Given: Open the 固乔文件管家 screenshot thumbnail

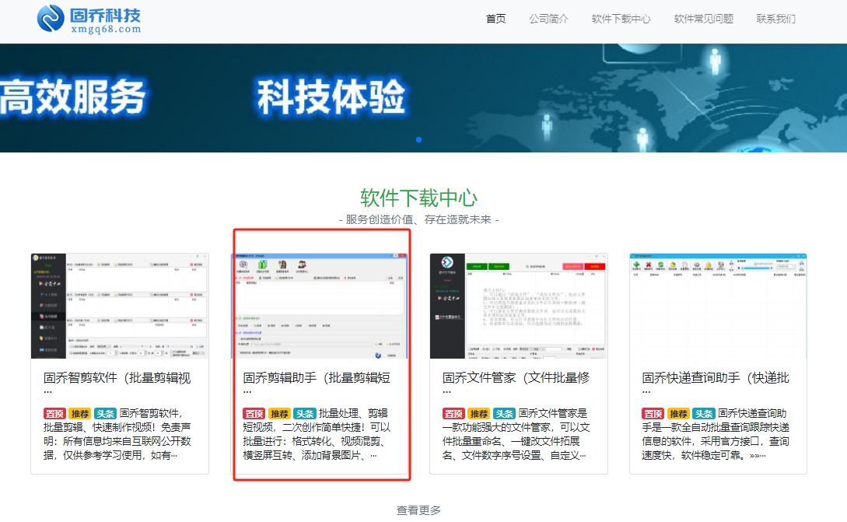Looking at the screenshot, I should pyautogui.click(x=519, y=305).
